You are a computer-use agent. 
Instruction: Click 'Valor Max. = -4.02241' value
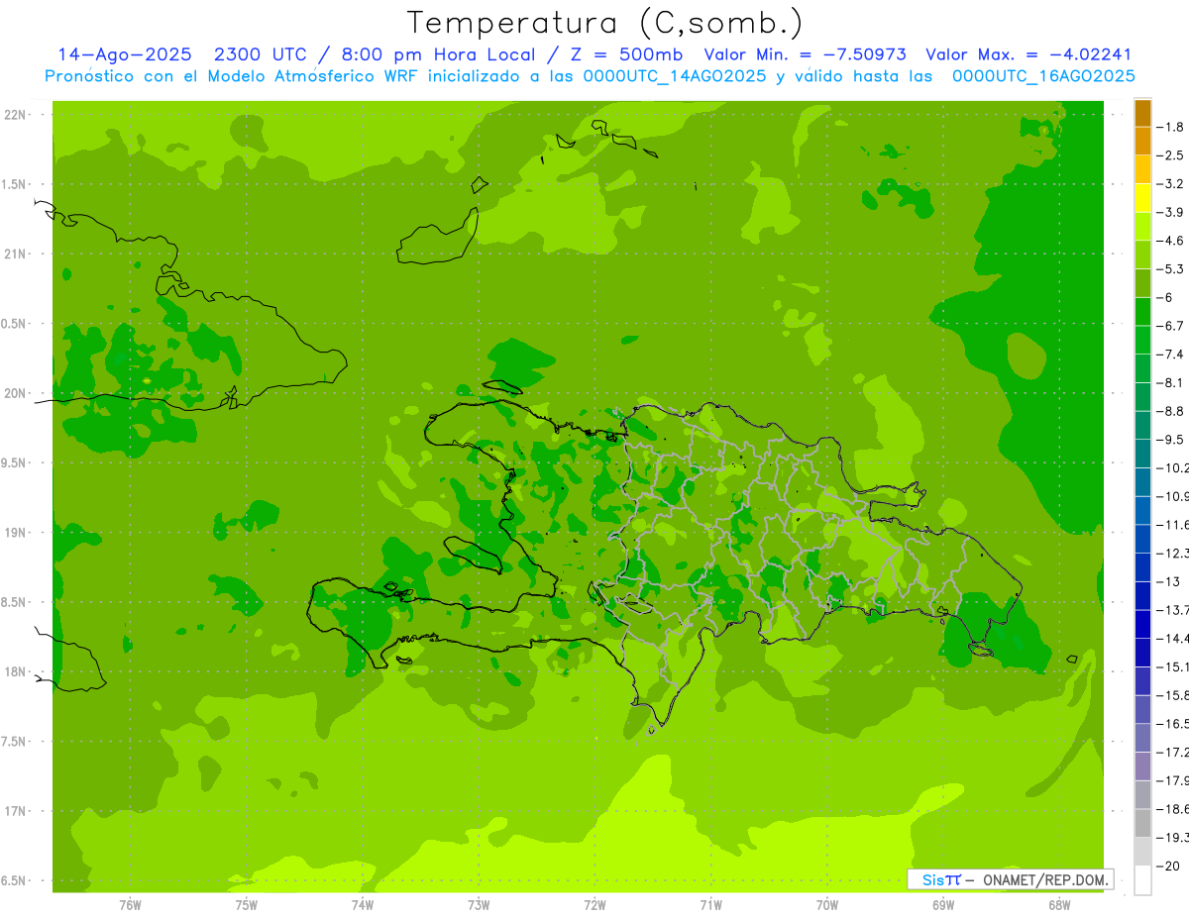tap(1028, 55)
